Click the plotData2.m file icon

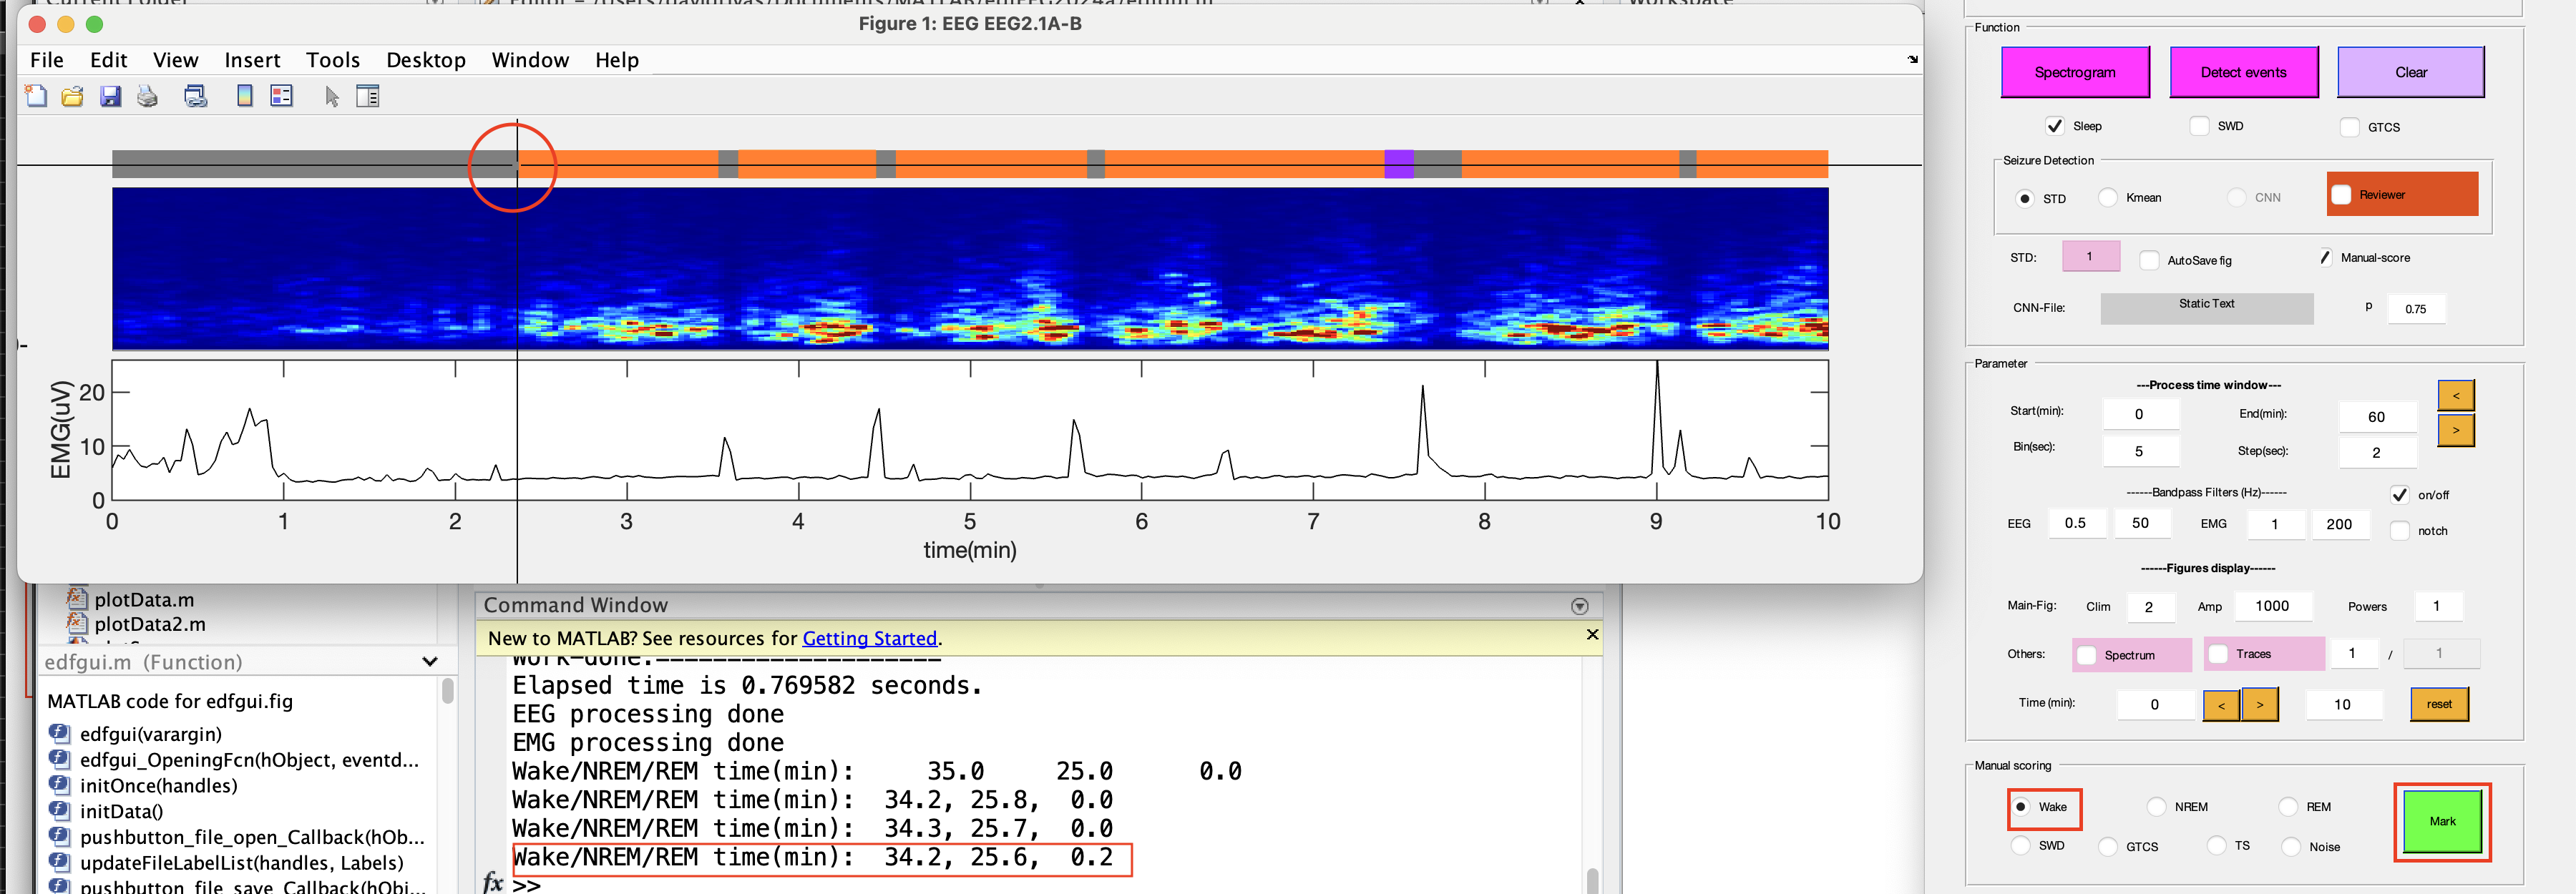76,624
